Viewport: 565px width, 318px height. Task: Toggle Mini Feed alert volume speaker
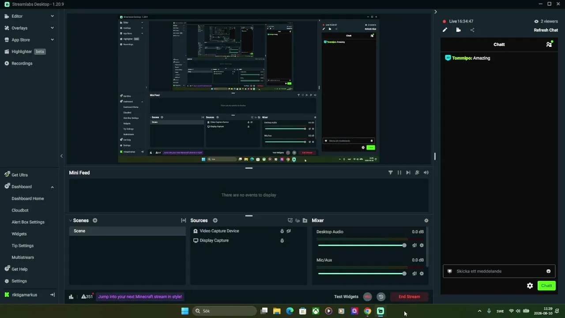point(426,173)
